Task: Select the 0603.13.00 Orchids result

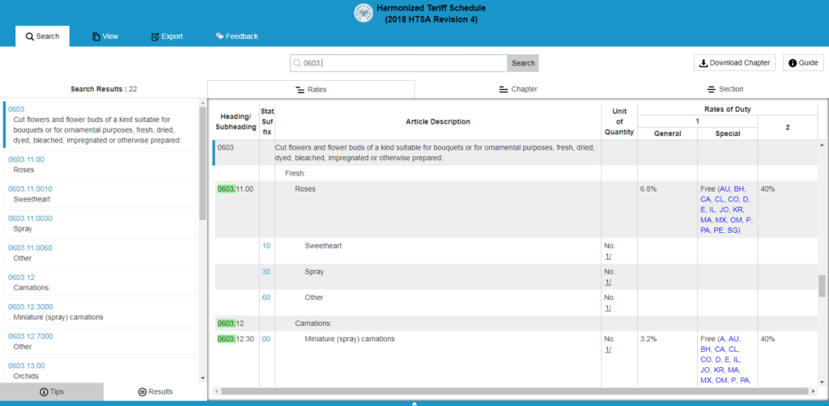Action: (100, 370)
